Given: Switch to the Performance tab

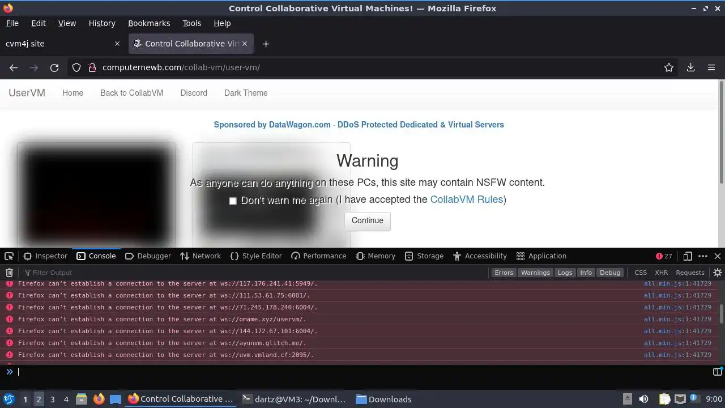Looking at the screenshot, I should pyautogui.click(x=318, y=256).
